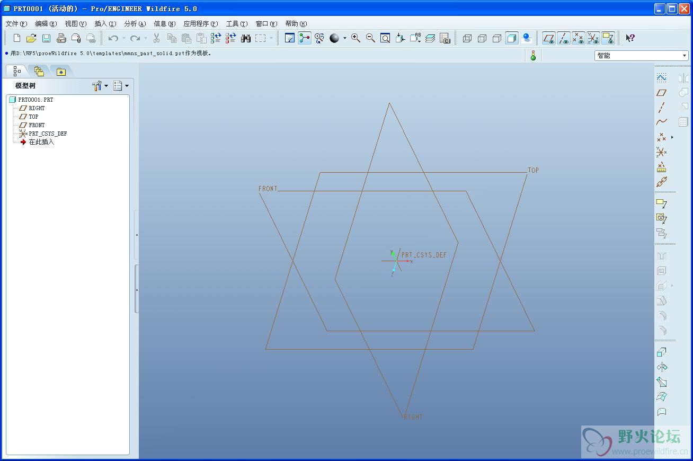Open the Reorient view icon
This screenshot has width=693, height=461.
[400, 38]
